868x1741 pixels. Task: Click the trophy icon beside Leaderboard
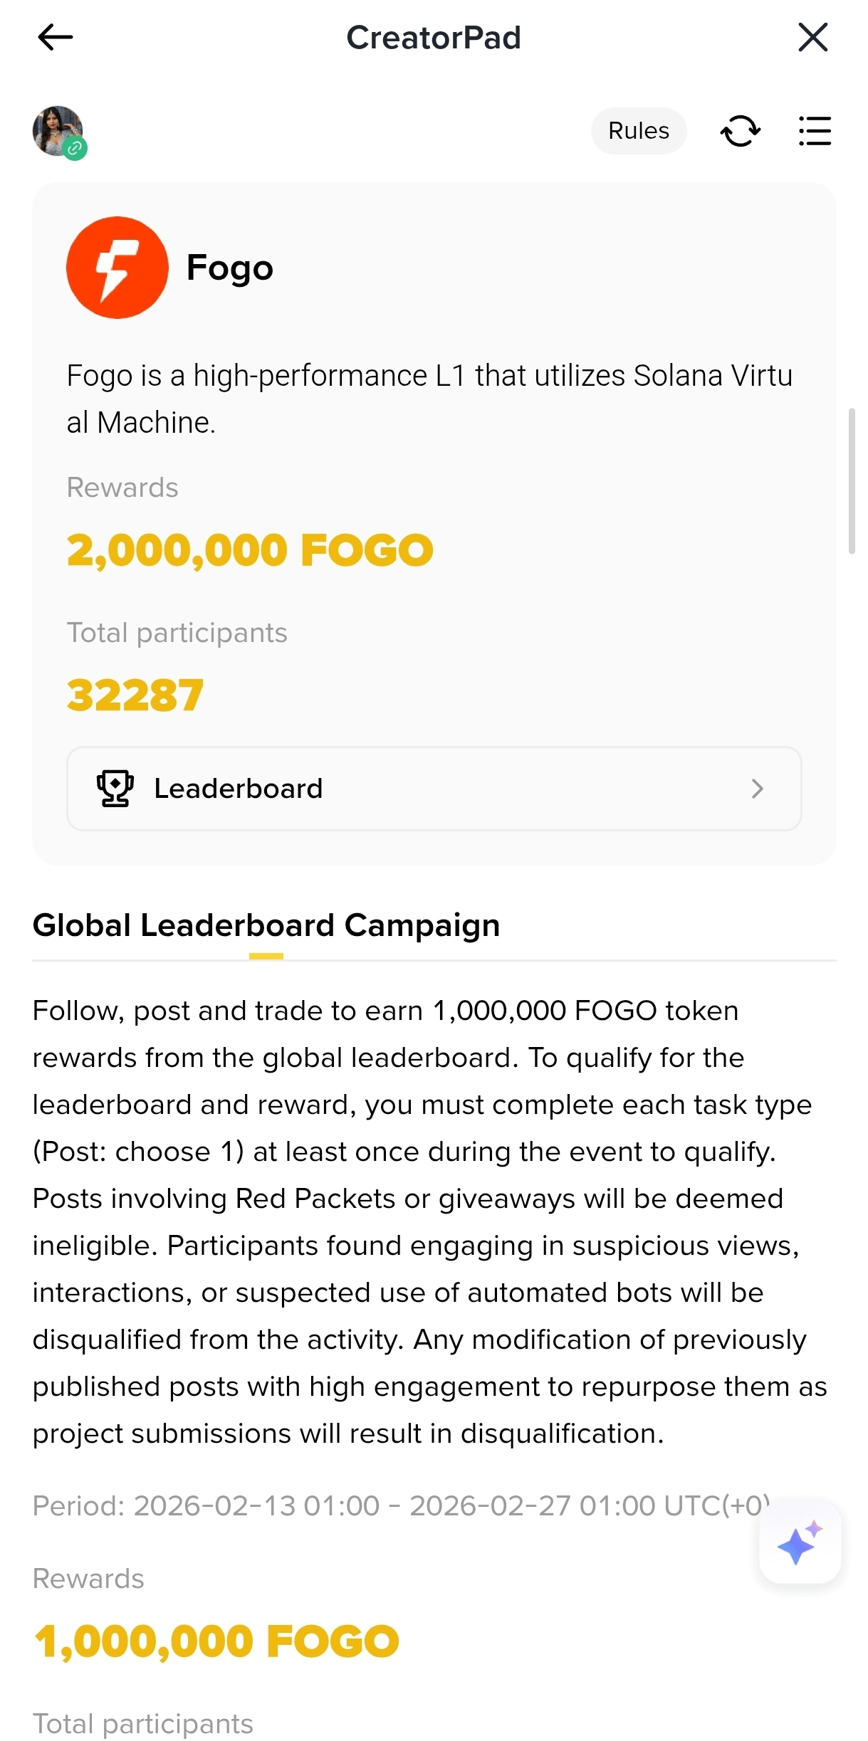[x=115, y=789]
